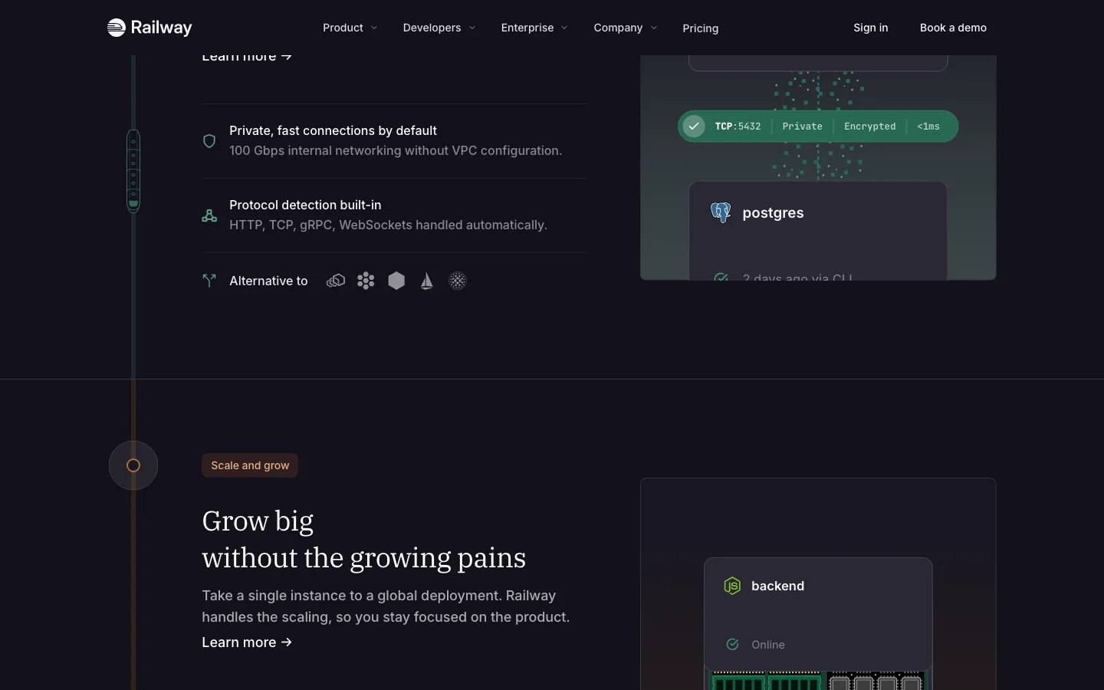Expand the Enterprise dropdown chevron
1104x690 pixels.
click(564, 28)
